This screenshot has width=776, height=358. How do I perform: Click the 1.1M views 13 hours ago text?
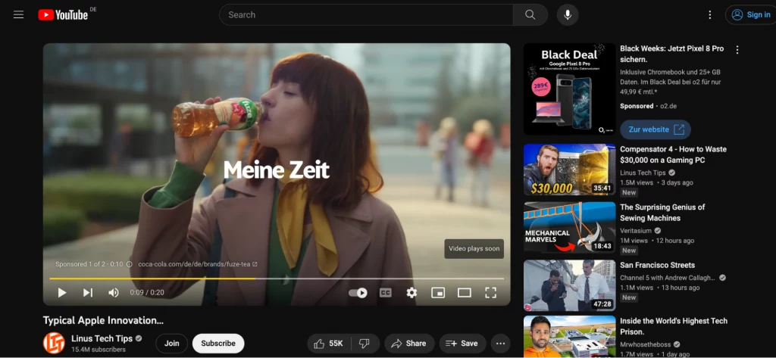[660, 288]
